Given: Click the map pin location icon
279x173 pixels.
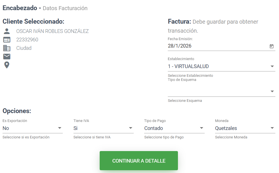Looking at the screenshot, I should coord(6,65).
